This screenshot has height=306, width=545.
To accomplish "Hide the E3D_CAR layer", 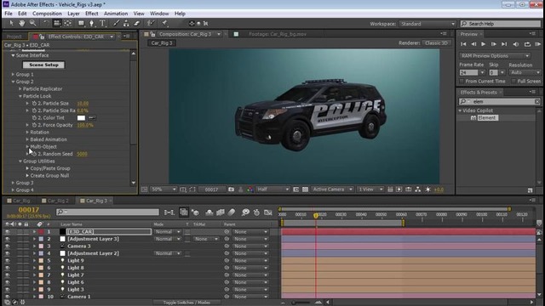I will [x=7, y=231].
